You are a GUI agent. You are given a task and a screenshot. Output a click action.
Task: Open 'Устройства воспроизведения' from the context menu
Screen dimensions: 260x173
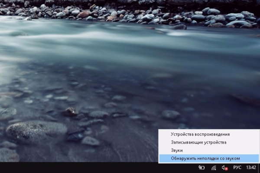pos(209,134)
